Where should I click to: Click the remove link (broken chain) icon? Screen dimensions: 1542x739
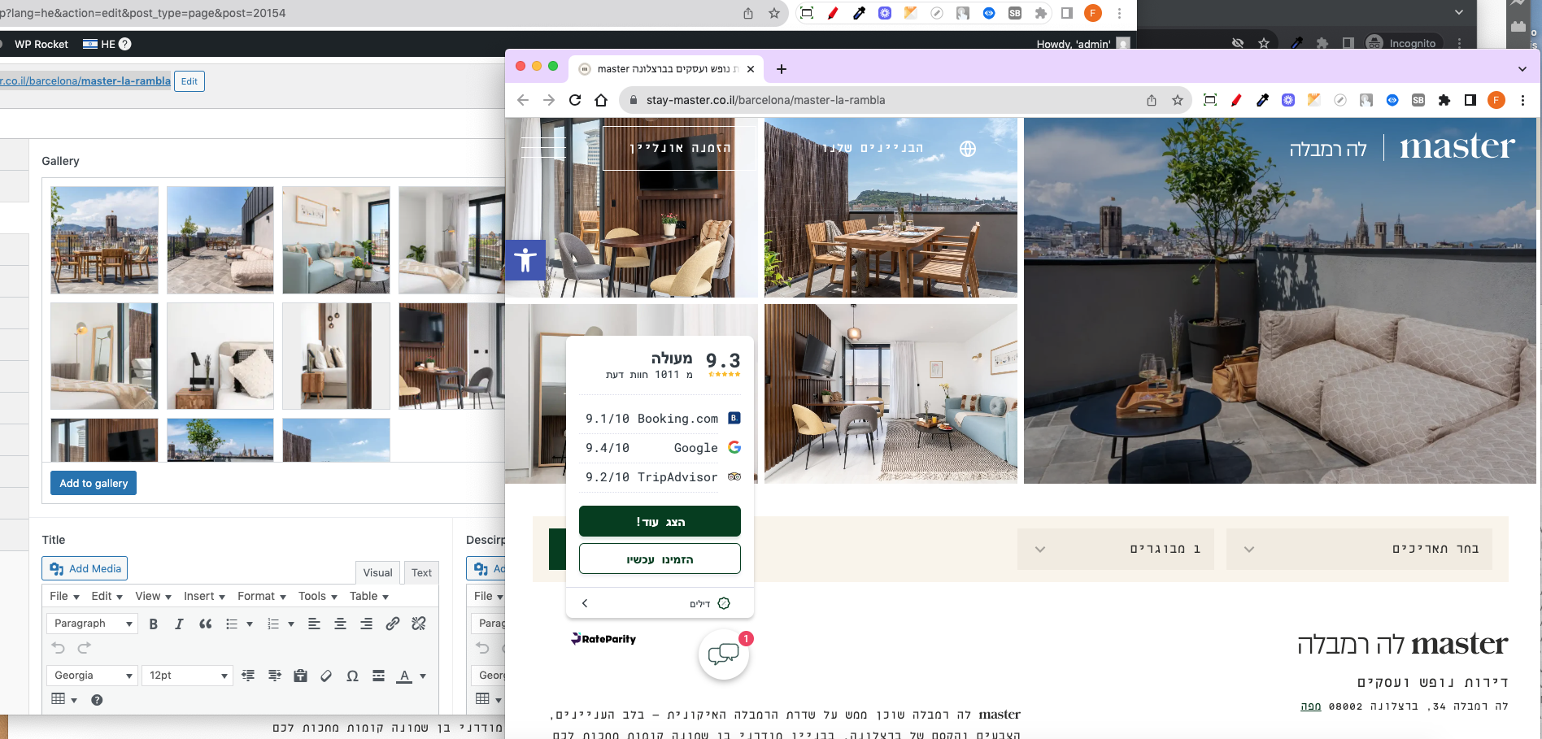pos(419,624)
